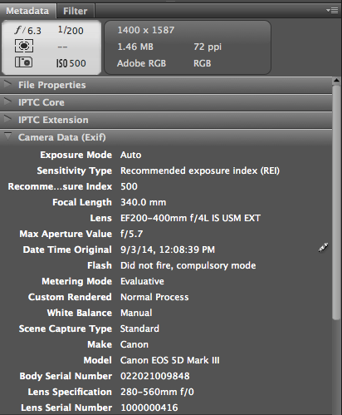Click the Lens Serial Number 1000000416

(149, 408)
